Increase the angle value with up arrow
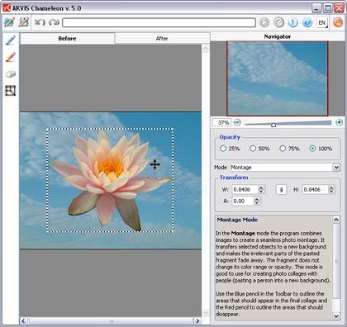Viewport: 347px width, 327px height. 257,199
